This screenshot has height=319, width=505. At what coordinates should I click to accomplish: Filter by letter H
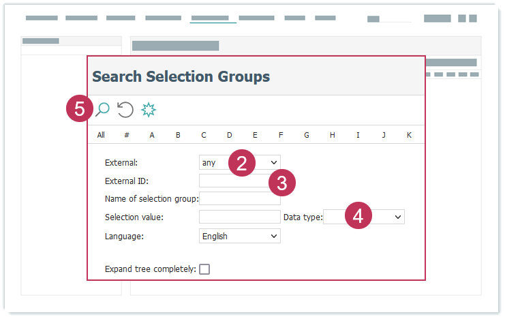pyautogui.click(x=333, y=135)
